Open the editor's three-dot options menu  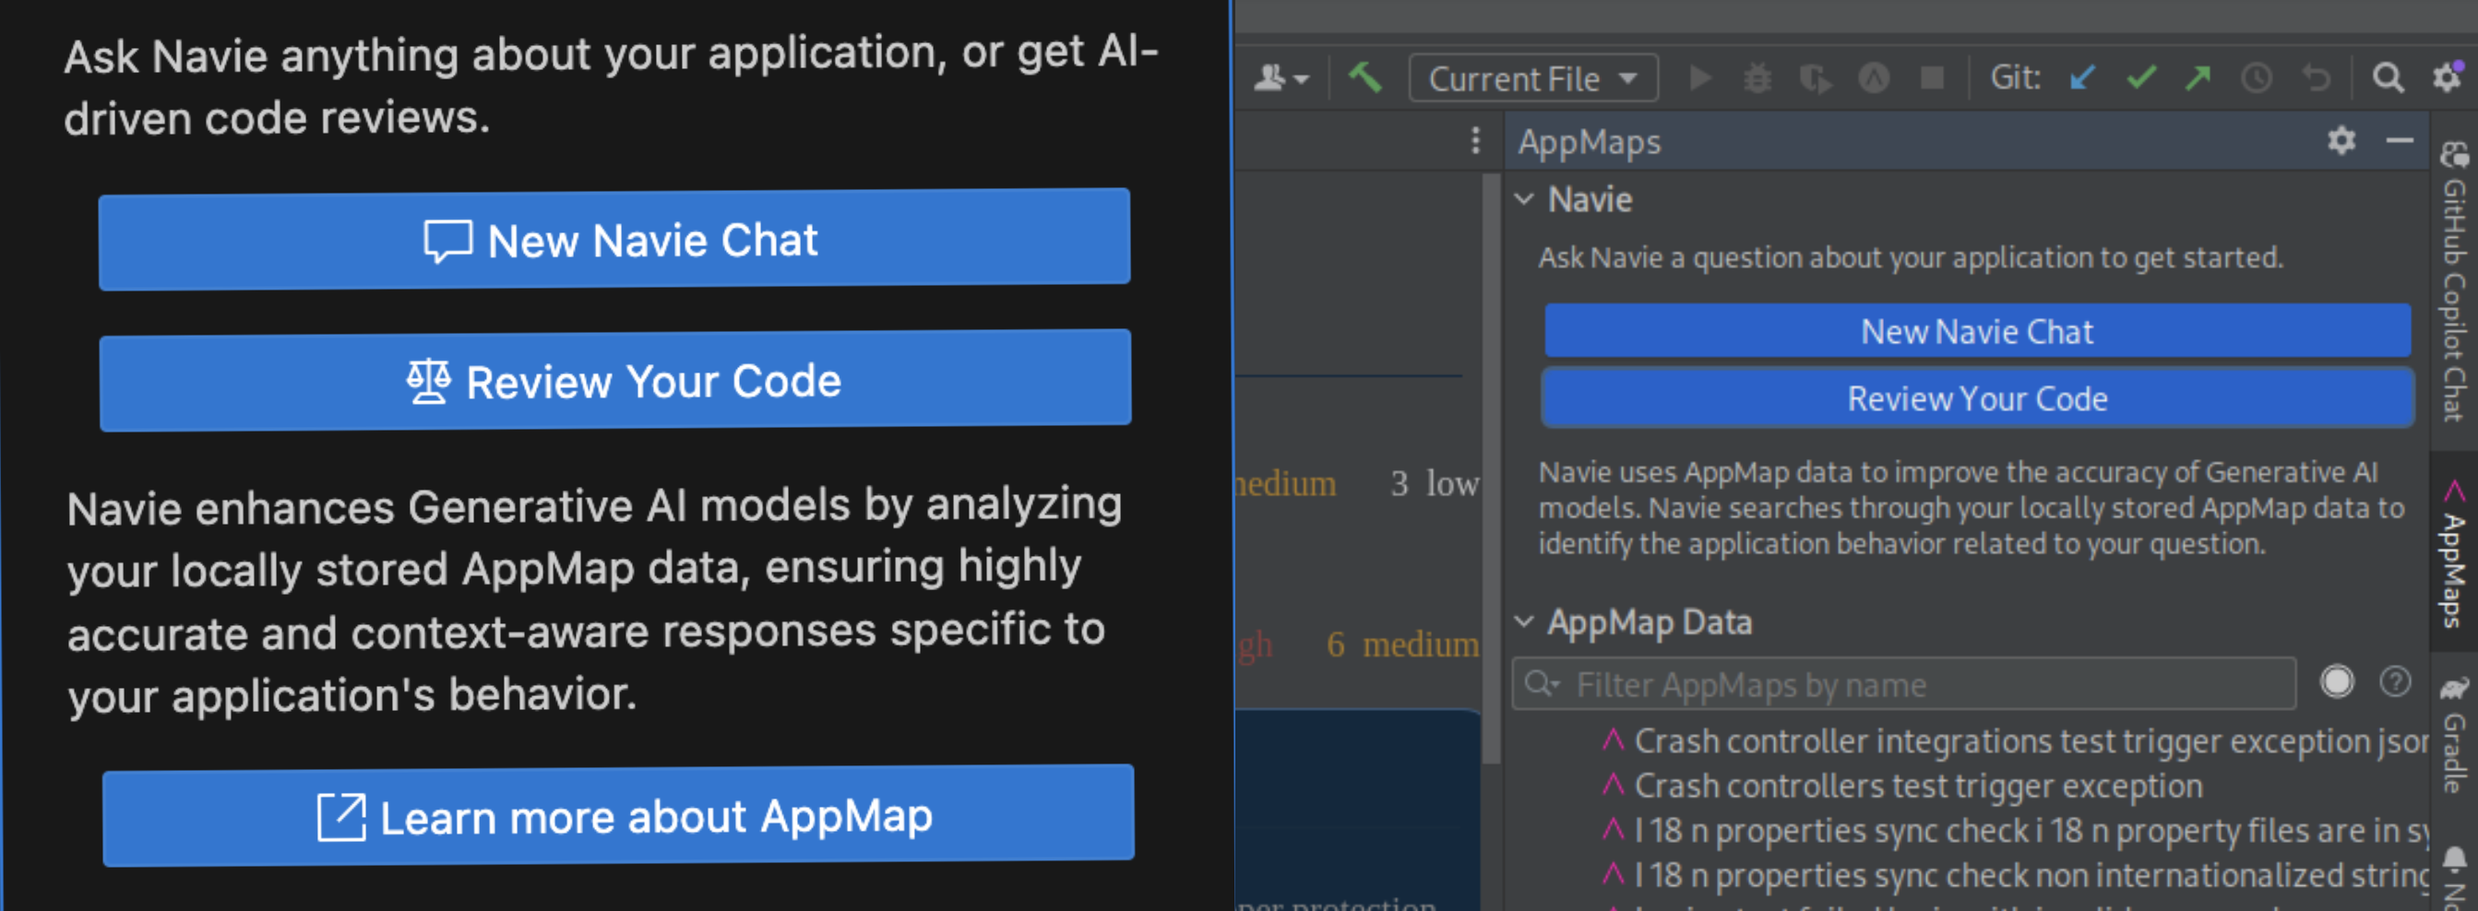pyautogui.click(x=1476, y=141)
